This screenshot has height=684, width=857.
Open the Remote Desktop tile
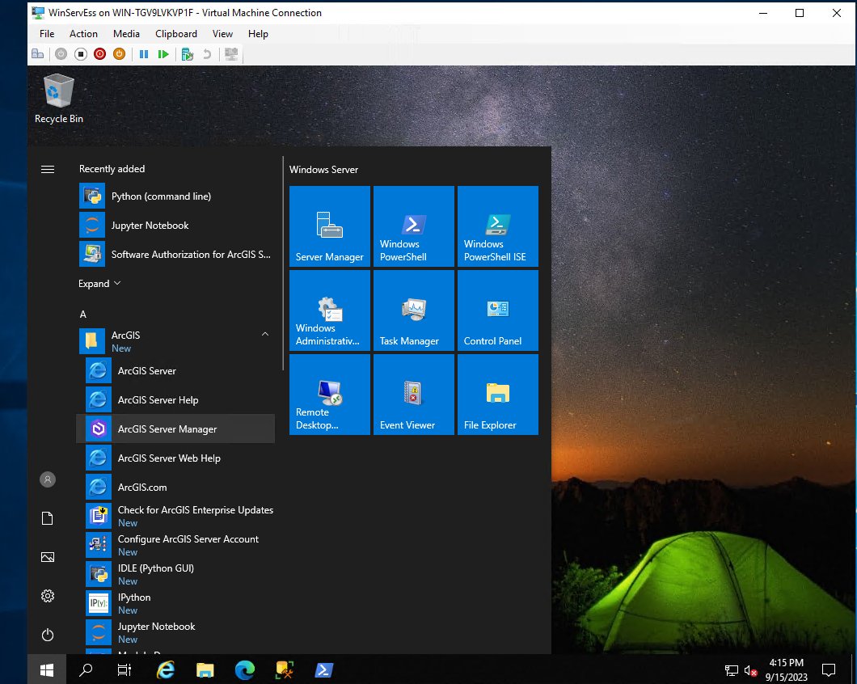pos(330,395)
